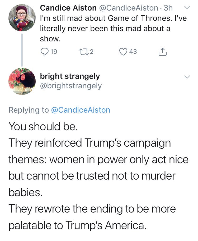The image size is (198, 241).
Task: Open the tweet text about Game of Thrones
Action: click(x=113, y=28)
